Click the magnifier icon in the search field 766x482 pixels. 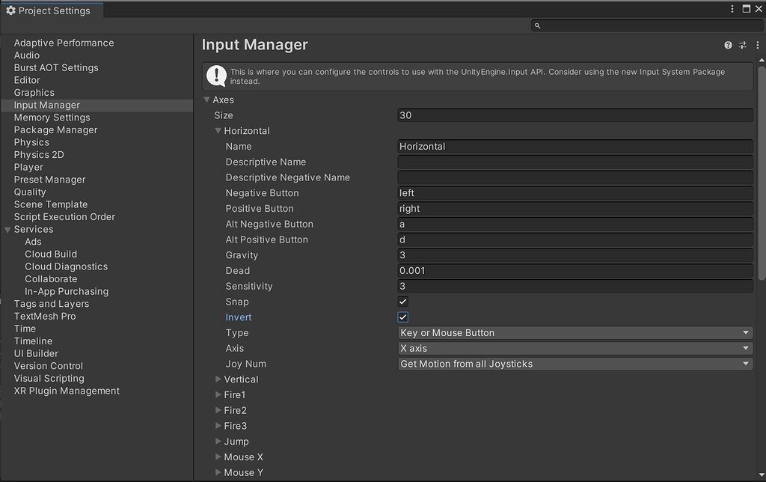coord(536,25)
